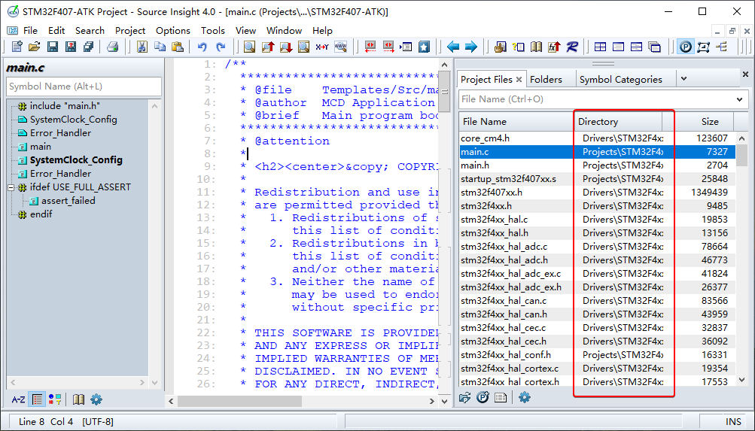Click the blue Go Forward arrow
The image size is (755, 431).
coord(471,47)
